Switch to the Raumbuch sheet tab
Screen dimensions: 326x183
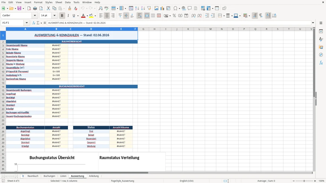[x=33, y=176]
